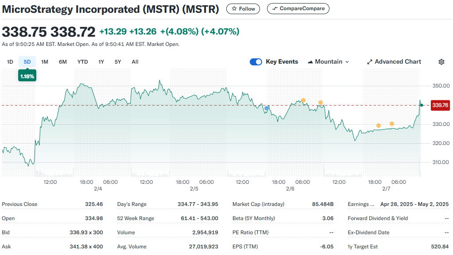Click the MicroStrategy Incorporated (MSTR) title
The image size is (453, 255).
tap(110, 9)
